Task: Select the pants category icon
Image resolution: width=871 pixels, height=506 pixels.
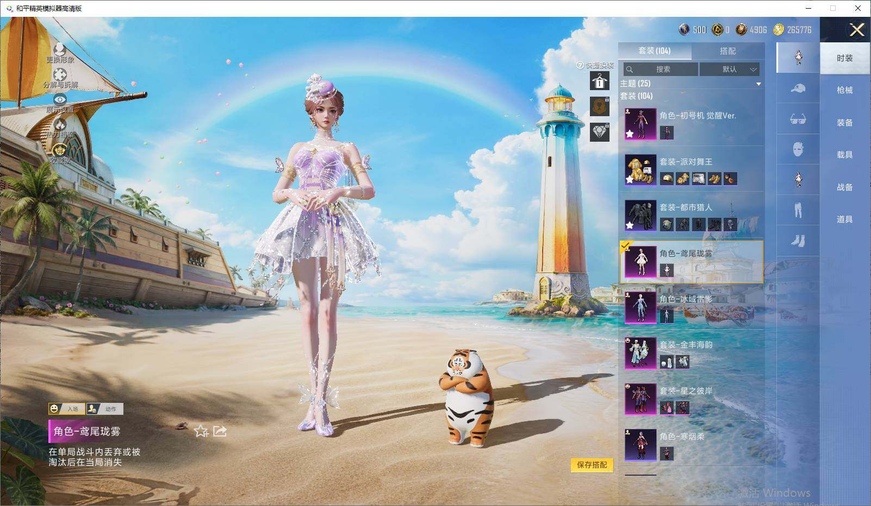Action: coord(798,210)
